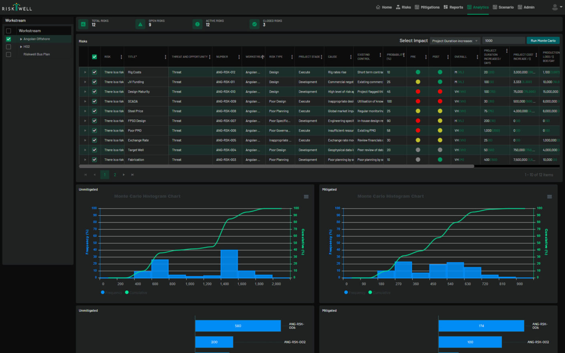Expand the Steel Price row details
This screenshot has width=565, height=353.
[x=85, y=111]
